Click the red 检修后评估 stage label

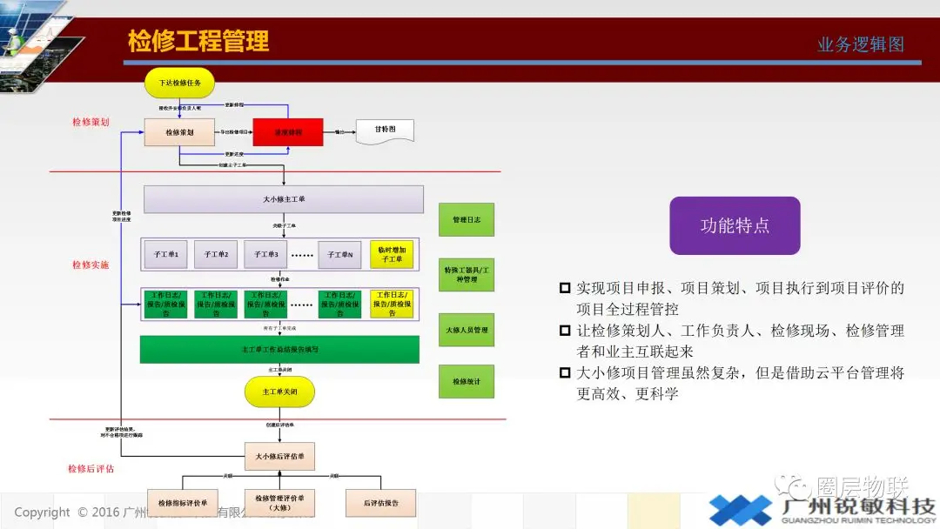point(91,469)
